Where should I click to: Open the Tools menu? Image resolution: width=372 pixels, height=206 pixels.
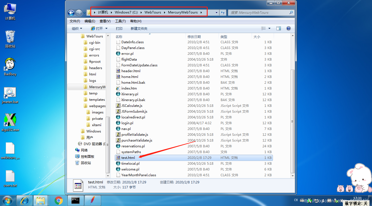point(120,21)
